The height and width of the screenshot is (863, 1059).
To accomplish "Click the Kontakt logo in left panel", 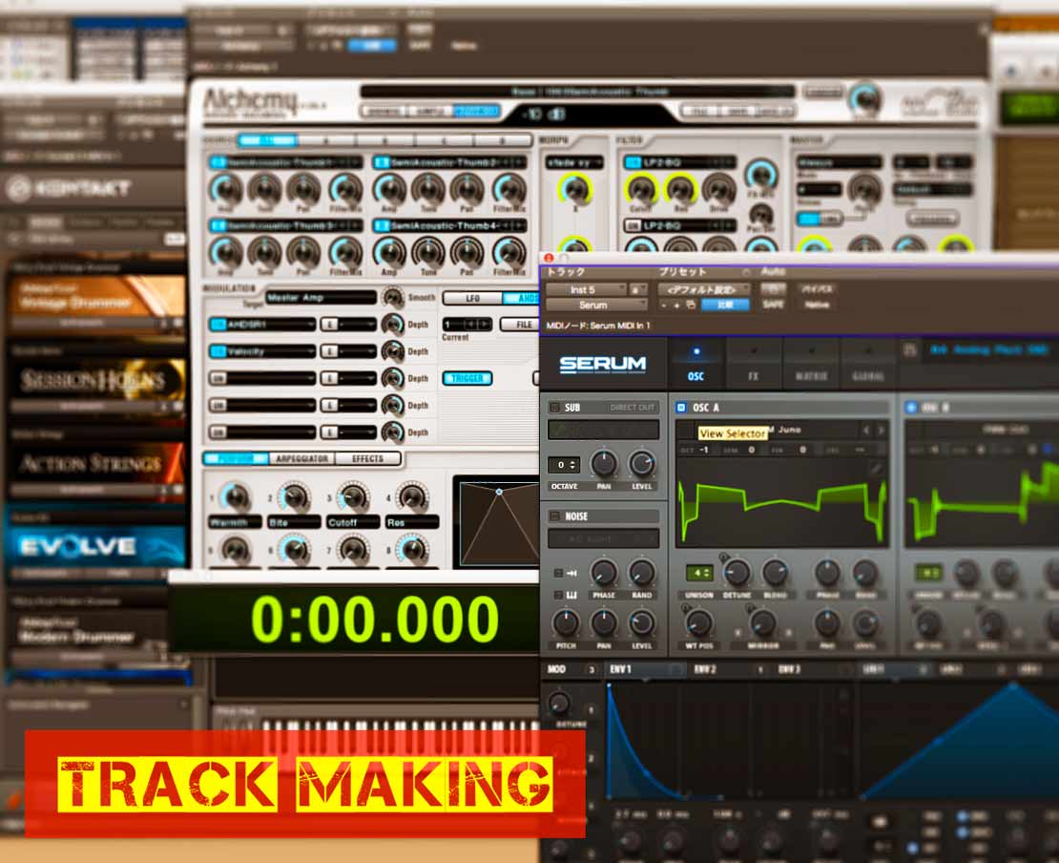I will tap(68, 189).
